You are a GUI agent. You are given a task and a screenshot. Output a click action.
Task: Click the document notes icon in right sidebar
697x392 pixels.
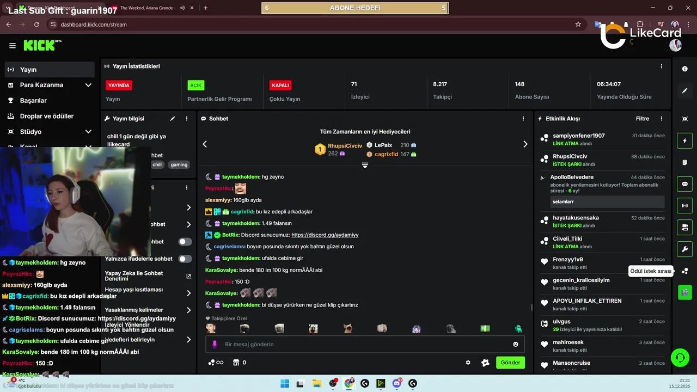685,162
